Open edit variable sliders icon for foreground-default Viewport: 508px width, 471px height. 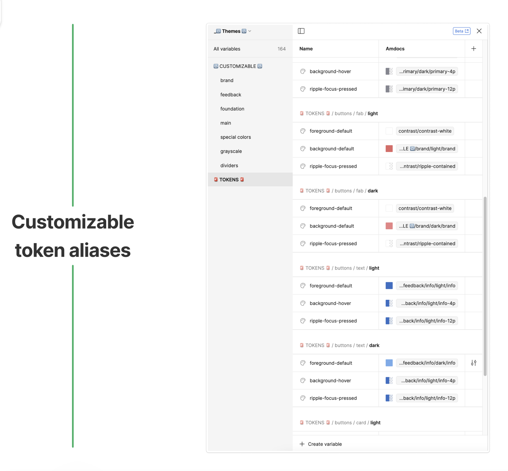[x=473, y=363]
